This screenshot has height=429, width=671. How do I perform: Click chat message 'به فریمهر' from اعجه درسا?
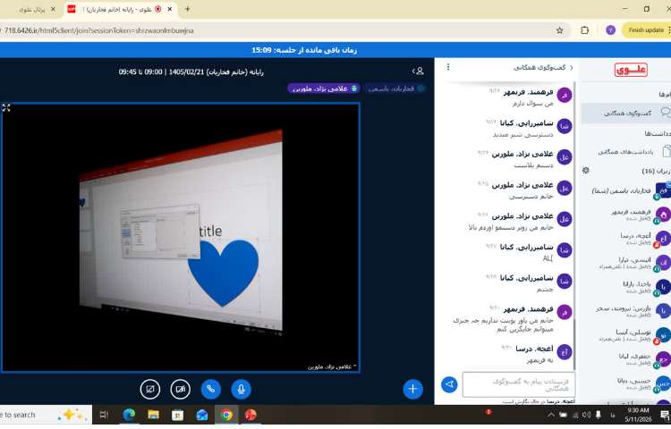539,360
